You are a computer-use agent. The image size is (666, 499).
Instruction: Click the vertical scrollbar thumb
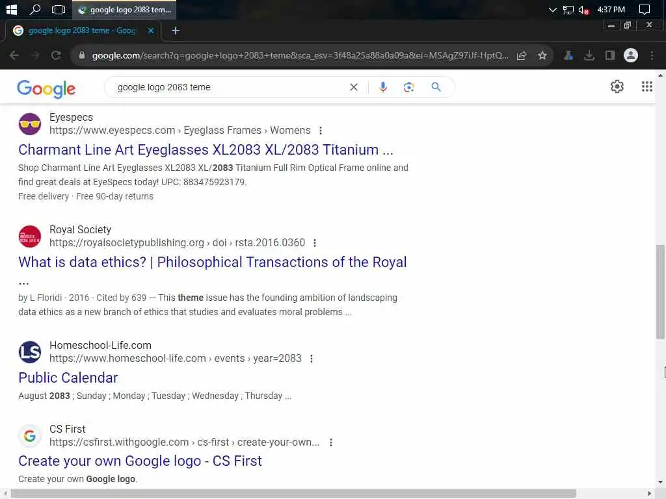(660, 292)
